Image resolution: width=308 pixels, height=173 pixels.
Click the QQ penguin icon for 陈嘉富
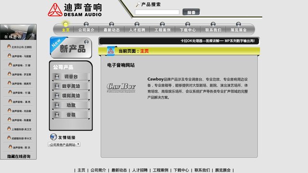(x=9, y=120)
